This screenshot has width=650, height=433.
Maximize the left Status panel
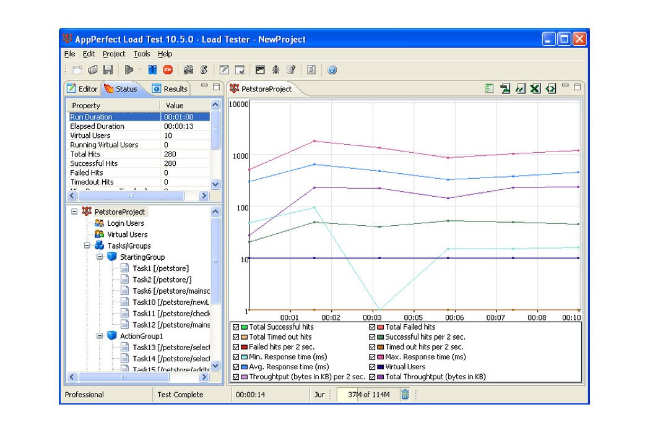tap(216, 87)
